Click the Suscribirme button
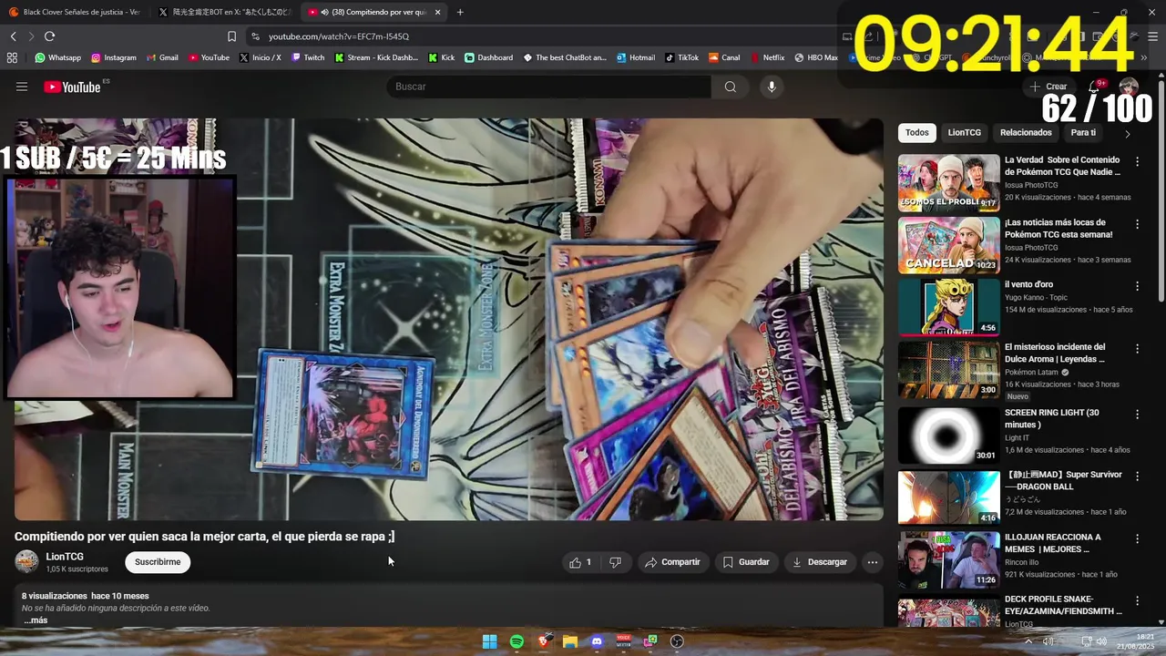The height and width of the screenshot is (656, 1166). coord(158,562)
